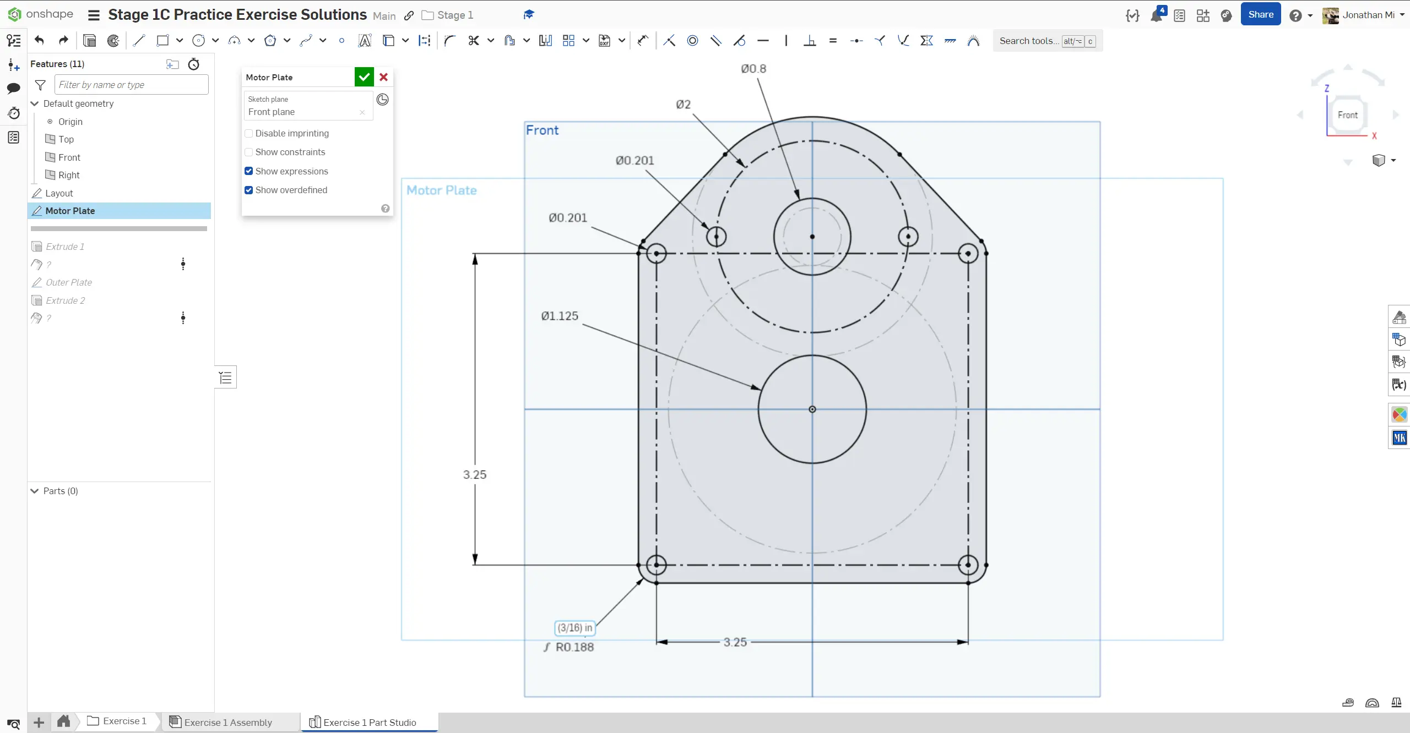Collapse the Parts (0) section
Viewport: 1410px width, 733px height.
pyautogui.click(x=35, y=491)
